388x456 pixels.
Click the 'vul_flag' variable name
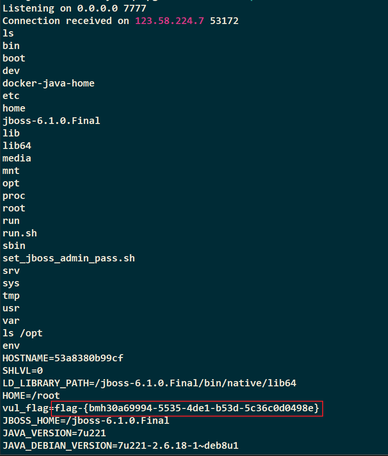pos(25,408)
